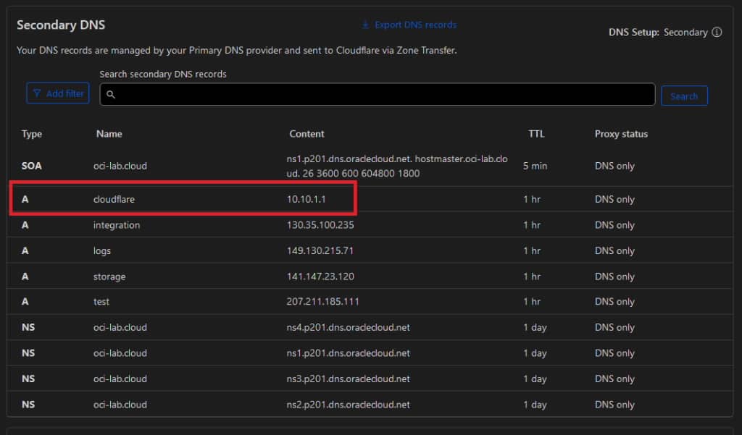Select the highlighted cloudflare A record row
The width and height of the screenshot is (742, 435).
[x=181, y=198]
